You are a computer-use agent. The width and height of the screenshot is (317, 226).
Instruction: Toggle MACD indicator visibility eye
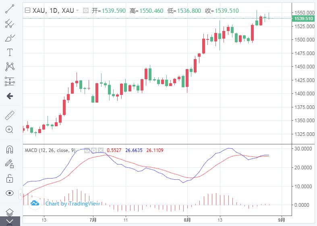pyautogui.click(x=87, y=150)
